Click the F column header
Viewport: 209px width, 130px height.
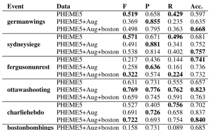tap(125, 6)
